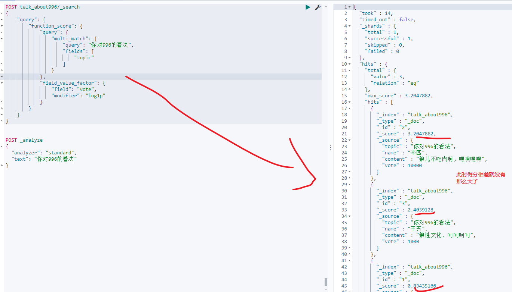The image size is (512, 292).
Task: Click the "name" : "王五" response line
Action: coord(404,229)
